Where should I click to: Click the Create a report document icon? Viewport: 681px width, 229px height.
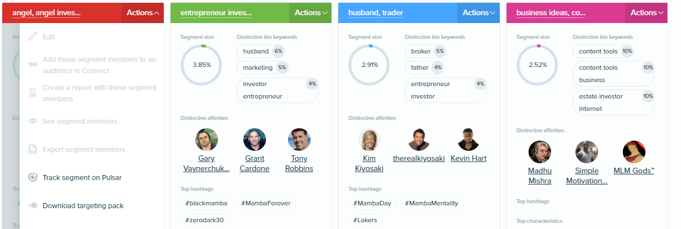point(33,92)
